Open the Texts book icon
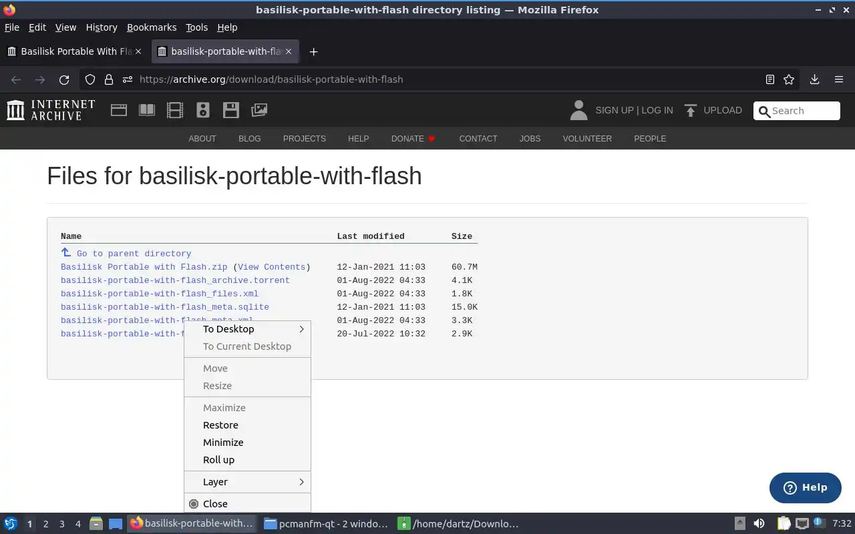Viewport: 855px width, 534px height. coord(147,110)
